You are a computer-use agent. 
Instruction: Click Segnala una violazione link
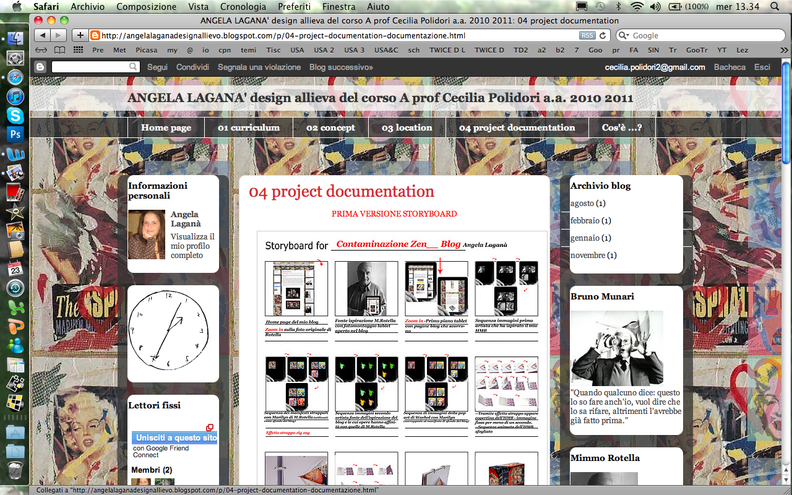pos(259,67)
